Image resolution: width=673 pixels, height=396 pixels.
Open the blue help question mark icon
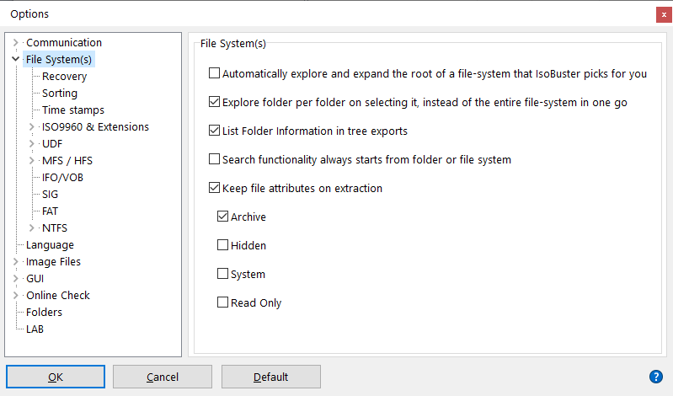point(655,377)
